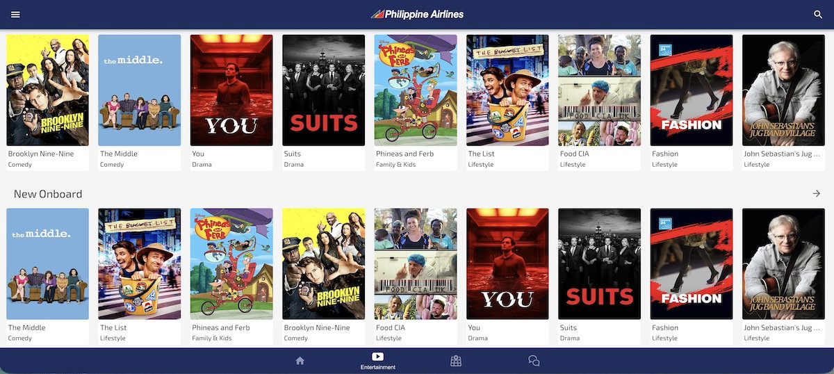
Task: Open The Middle poster under New Onboard
Action: 48,264
